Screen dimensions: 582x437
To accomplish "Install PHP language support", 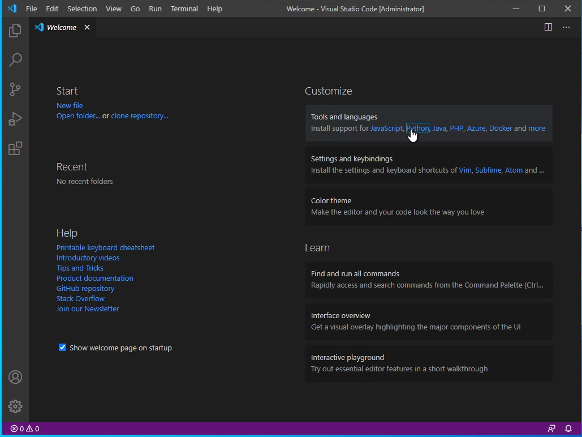I will coord(456,128).
